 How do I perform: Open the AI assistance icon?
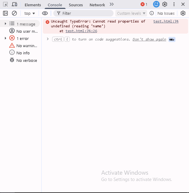click(x=156, y=4)
